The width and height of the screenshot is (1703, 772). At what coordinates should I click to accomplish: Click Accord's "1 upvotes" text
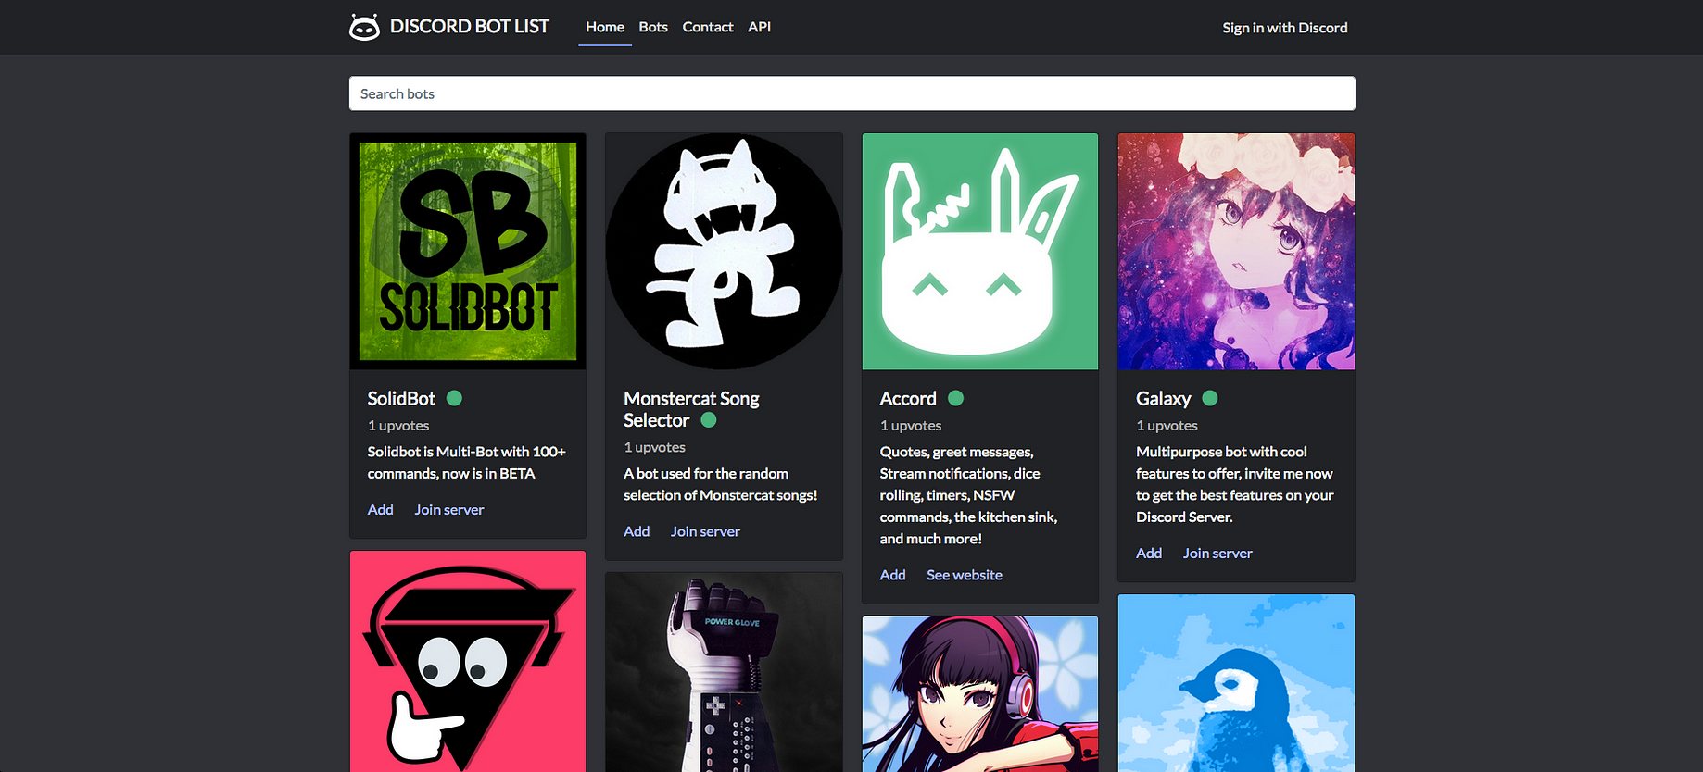911,426
